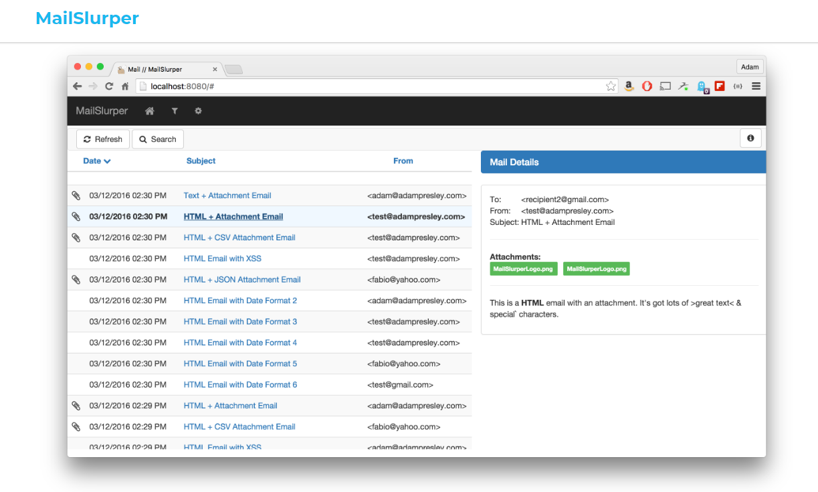Open the filter funnel icon in navbar
This screenshot has width=818, height=492.
pyautogui.click(x=175, y=111)
